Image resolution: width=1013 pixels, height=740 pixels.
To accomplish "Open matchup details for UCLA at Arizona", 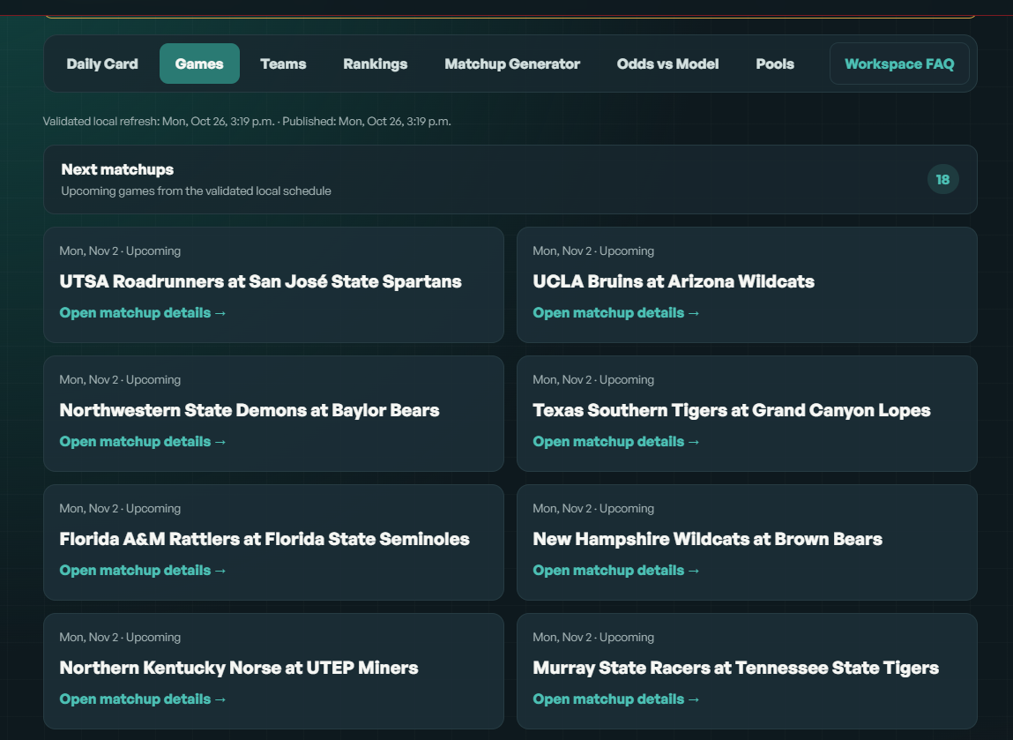I will click(615, 313).
